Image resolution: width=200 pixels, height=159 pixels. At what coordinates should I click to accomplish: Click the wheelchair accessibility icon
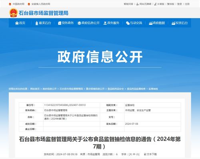click(x=138, y=4)
